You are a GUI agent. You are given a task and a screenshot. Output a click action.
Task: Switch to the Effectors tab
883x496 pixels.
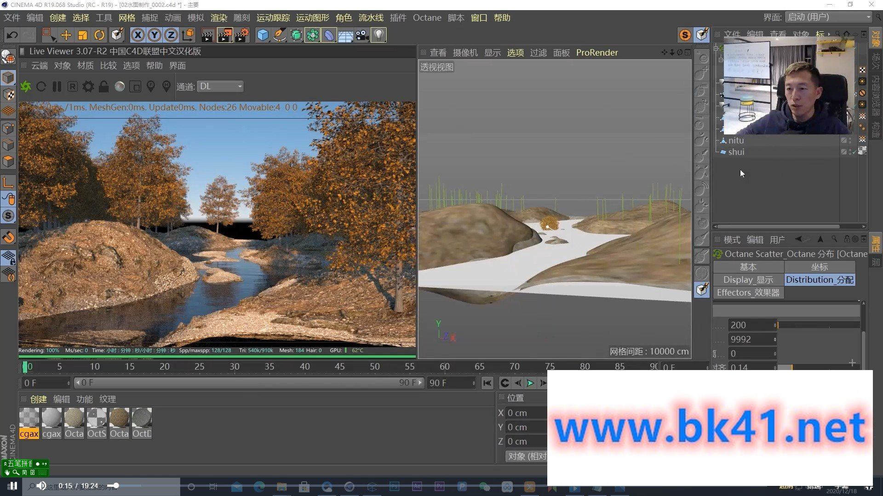pos(748,292)
